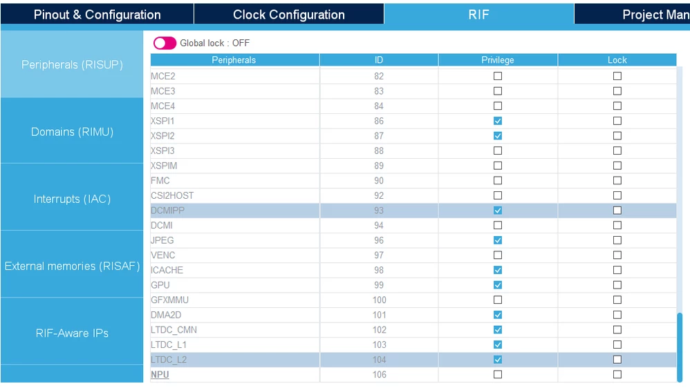Viewport: 690px width, 388px height.
Task: Click the NPU peripheral name
Action: [x=160, y=375]
